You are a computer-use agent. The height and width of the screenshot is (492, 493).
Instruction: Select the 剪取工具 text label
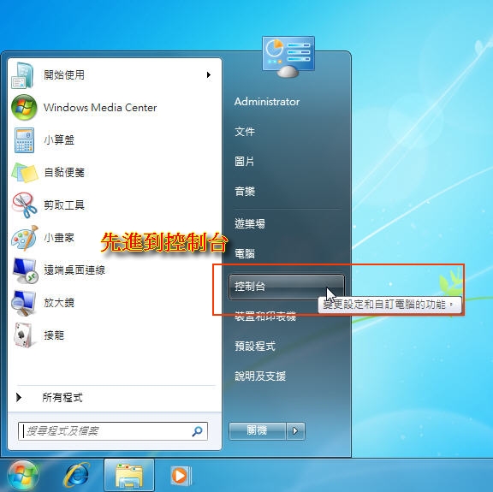click(x=64, y=205)
